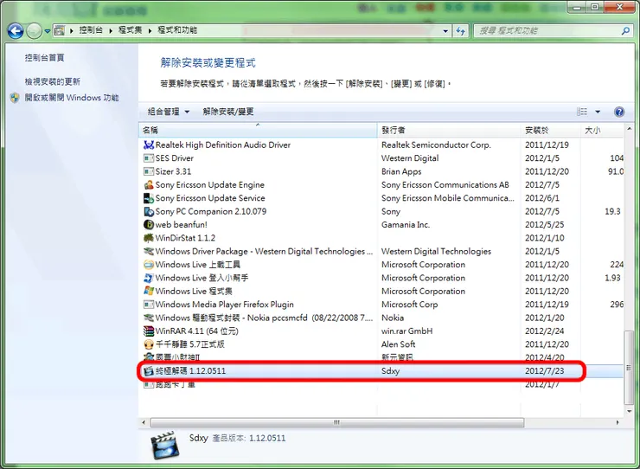Click the Western Digital Technologies driver package icon
The image size is (640, 469).
point(149,251)
